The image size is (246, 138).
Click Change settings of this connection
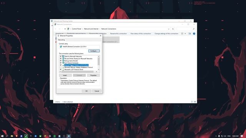point(166,34)
